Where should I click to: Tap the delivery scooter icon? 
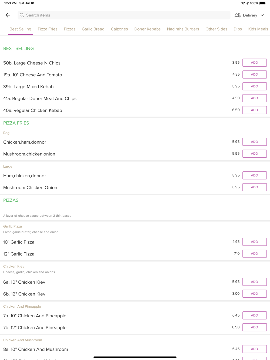click(x=237, y=15)
